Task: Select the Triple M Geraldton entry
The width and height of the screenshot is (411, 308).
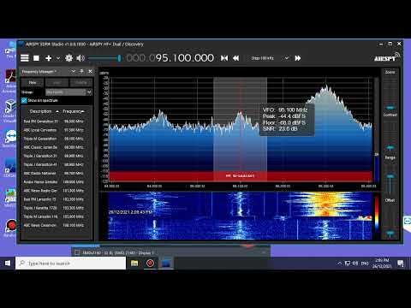Action: pyautogui.click(x=54, y=139)
